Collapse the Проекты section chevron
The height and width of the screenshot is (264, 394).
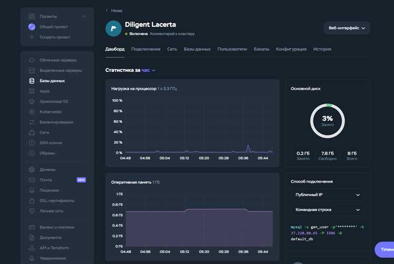[x=84, y=16]
